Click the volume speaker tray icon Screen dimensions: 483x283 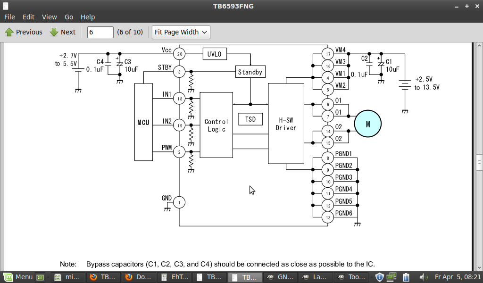(424, 277)
